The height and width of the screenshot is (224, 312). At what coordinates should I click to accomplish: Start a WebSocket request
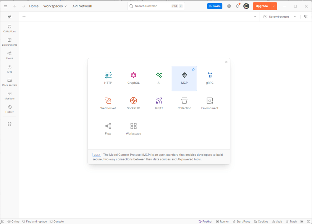point(108,104)
